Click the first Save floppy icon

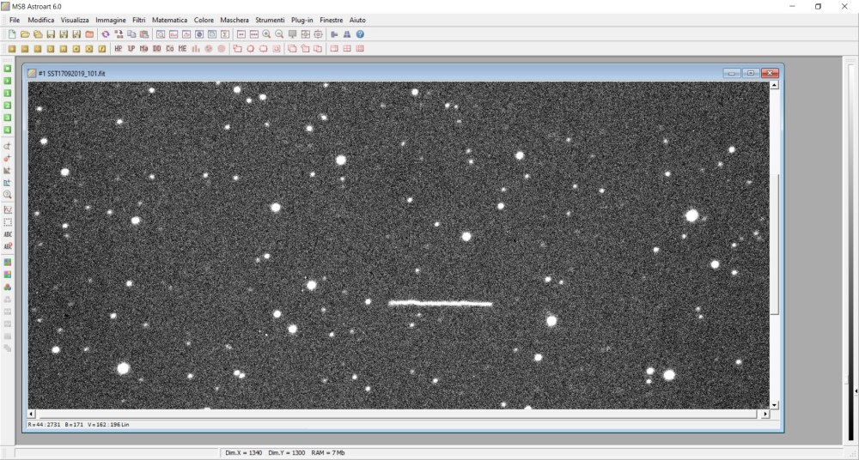51,34
